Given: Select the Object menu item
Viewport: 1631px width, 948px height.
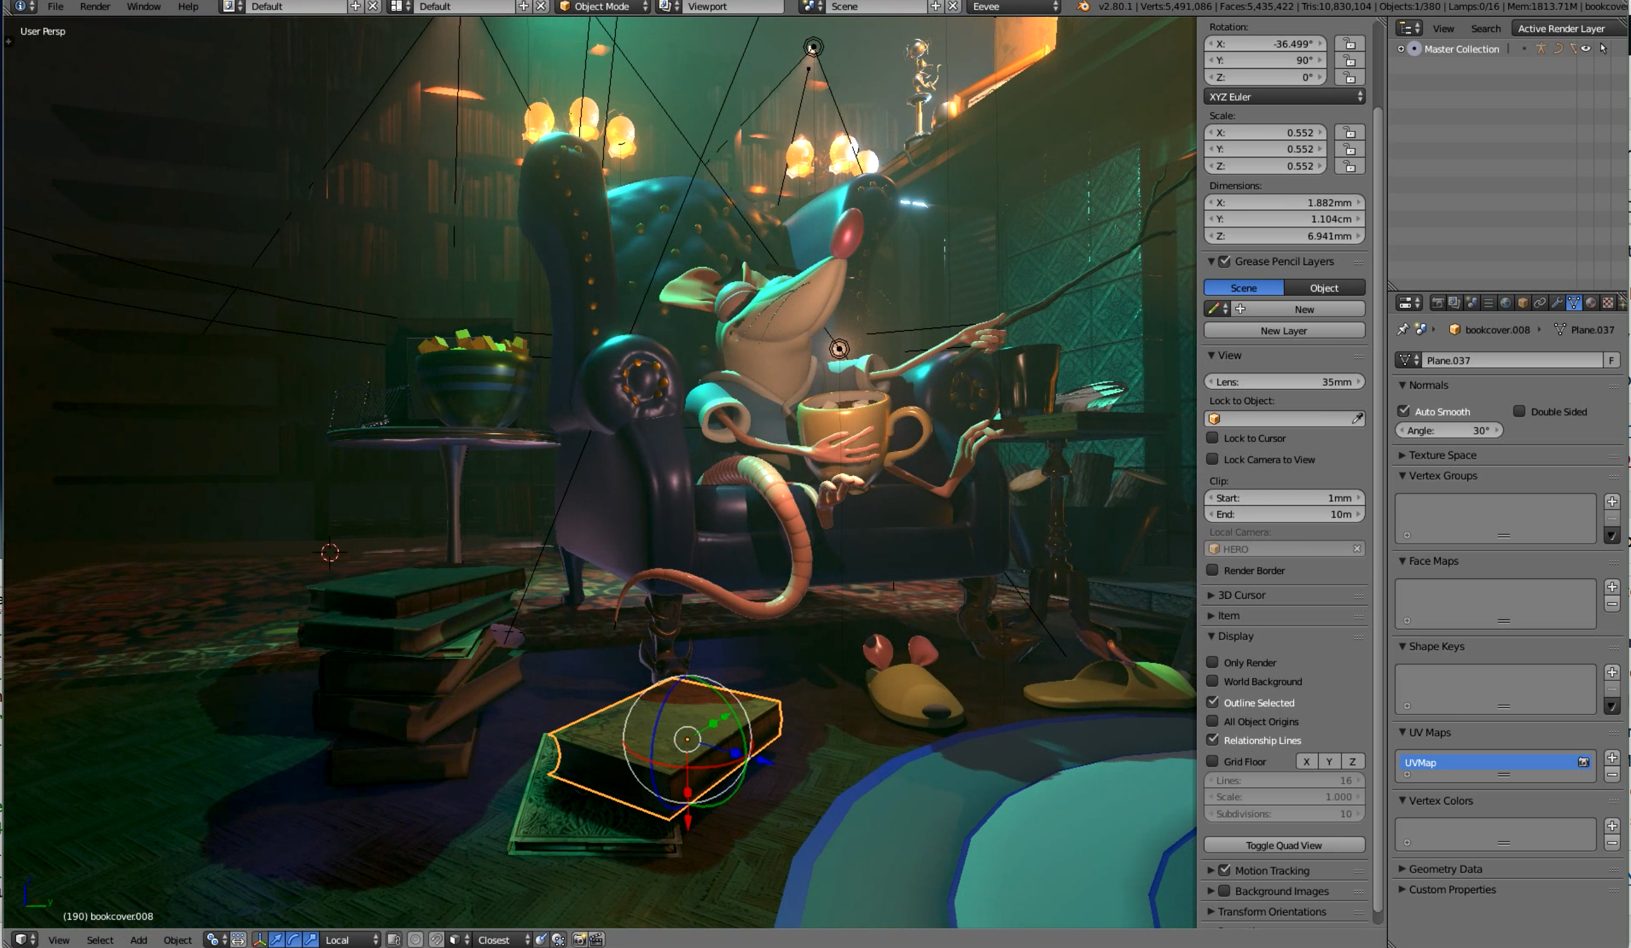Looking at the screenshot, I should [x=176, y=939].
